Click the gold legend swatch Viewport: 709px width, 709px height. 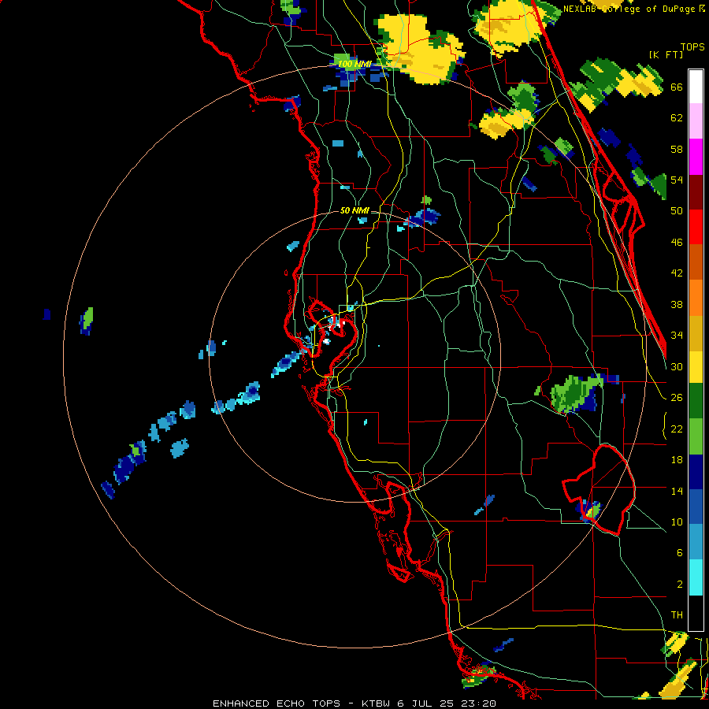[x=696, y=333]
